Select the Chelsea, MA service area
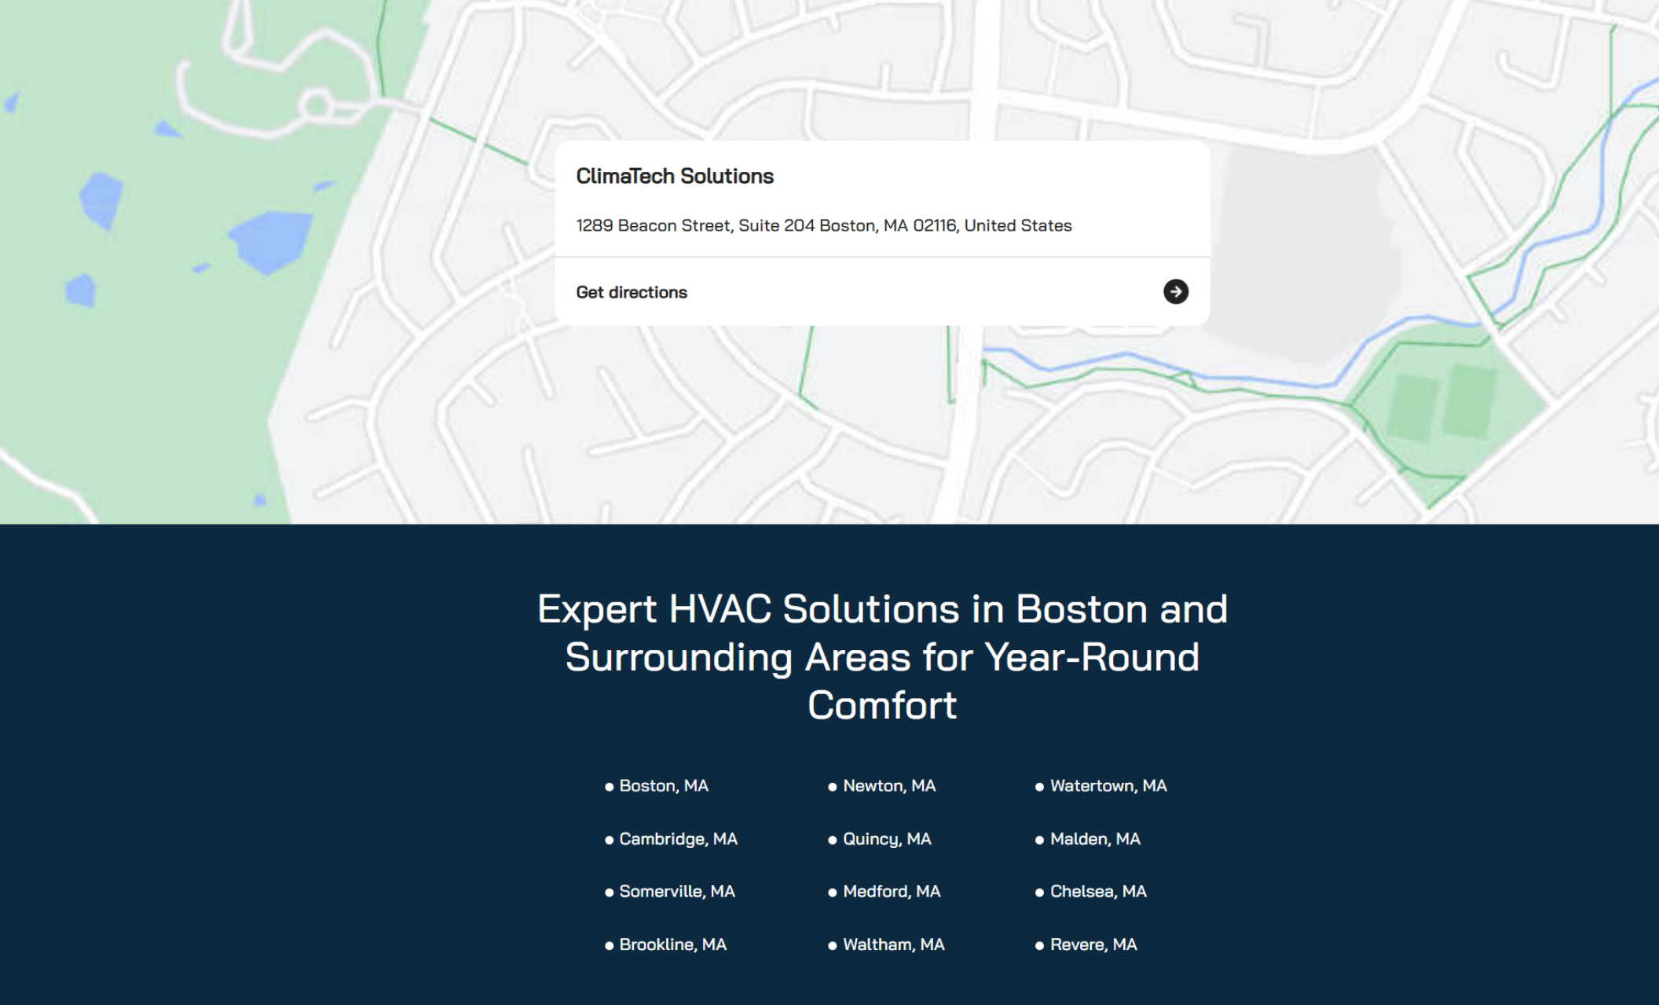 1098,891
